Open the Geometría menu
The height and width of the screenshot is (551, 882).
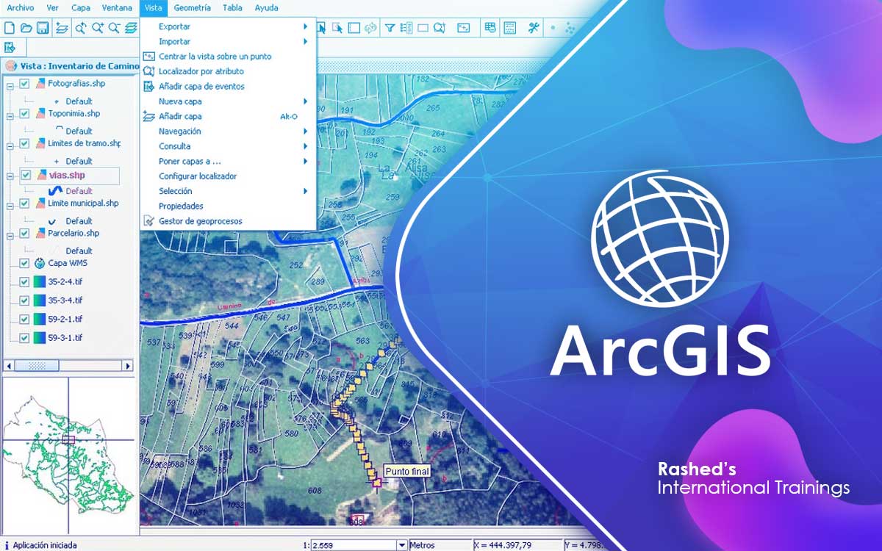tap(192, 8)
